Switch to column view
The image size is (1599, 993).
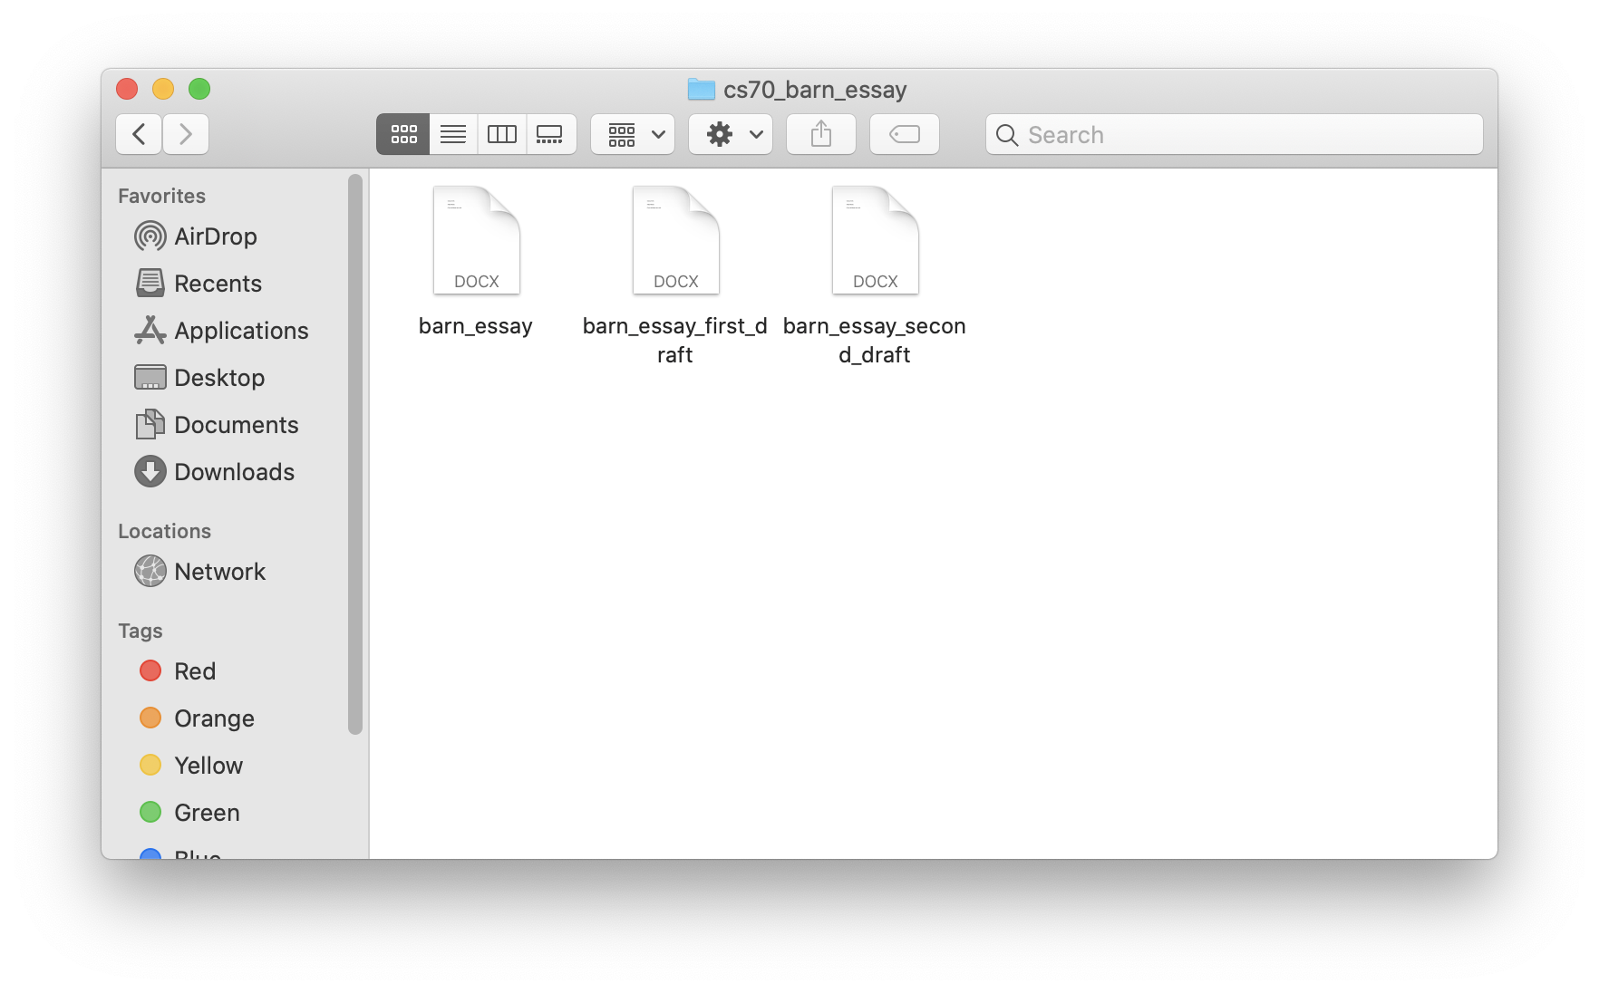(x=501, y=133)
